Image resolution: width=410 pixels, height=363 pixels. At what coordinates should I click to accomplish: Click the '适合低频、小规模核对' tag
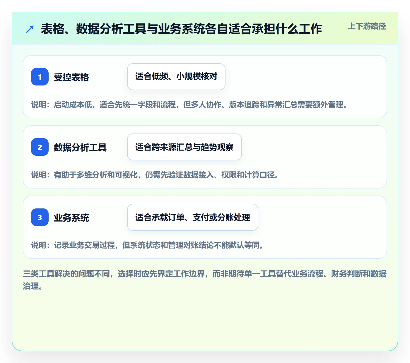176,77
